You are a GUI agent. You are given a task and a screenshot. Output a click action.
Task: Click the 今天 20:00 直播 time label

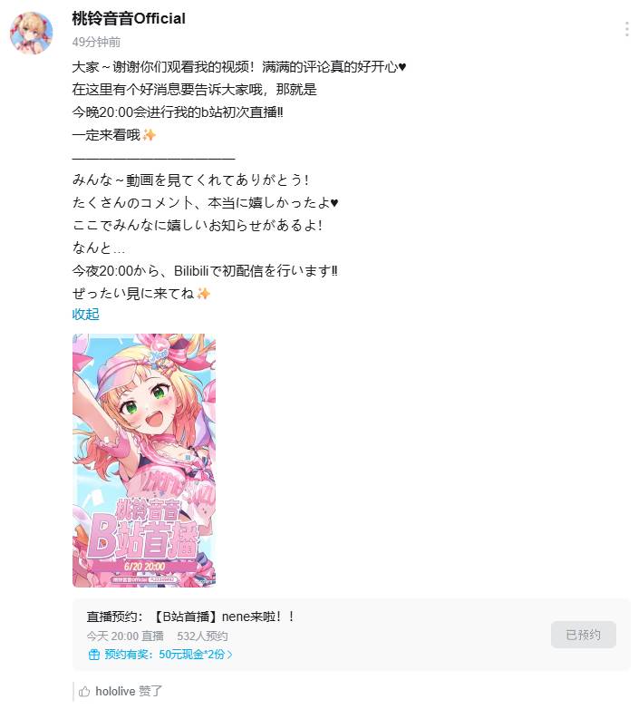click(125, 636)
